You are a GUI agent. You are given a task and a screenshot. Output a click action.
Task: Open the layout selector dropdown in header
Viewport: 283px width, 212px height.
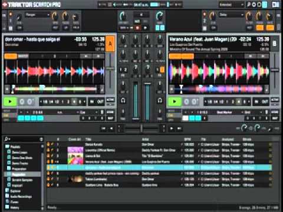pos(232,5)
